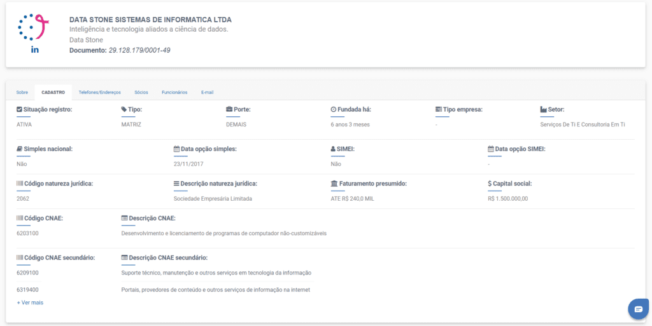Click the secondary CNAE code 6209100
The image size is (652, 326).
[27, 273]
